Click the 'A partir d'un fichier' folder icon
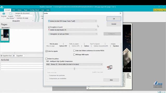The width and height of the screenshot is (166, 93). pos(11,14)
